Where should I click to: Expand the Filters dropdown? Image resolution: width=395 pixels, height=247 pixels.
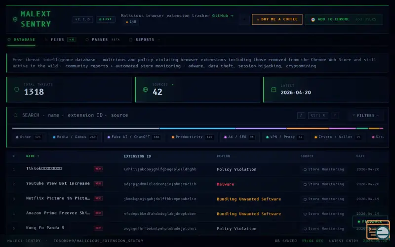(365, 116)
